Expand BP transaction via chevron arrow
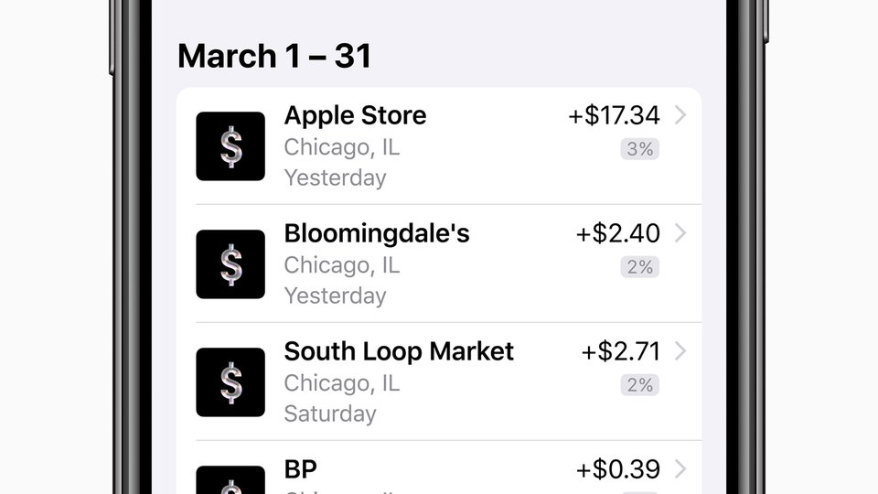The image size is (878, 494). click(680, 469)
